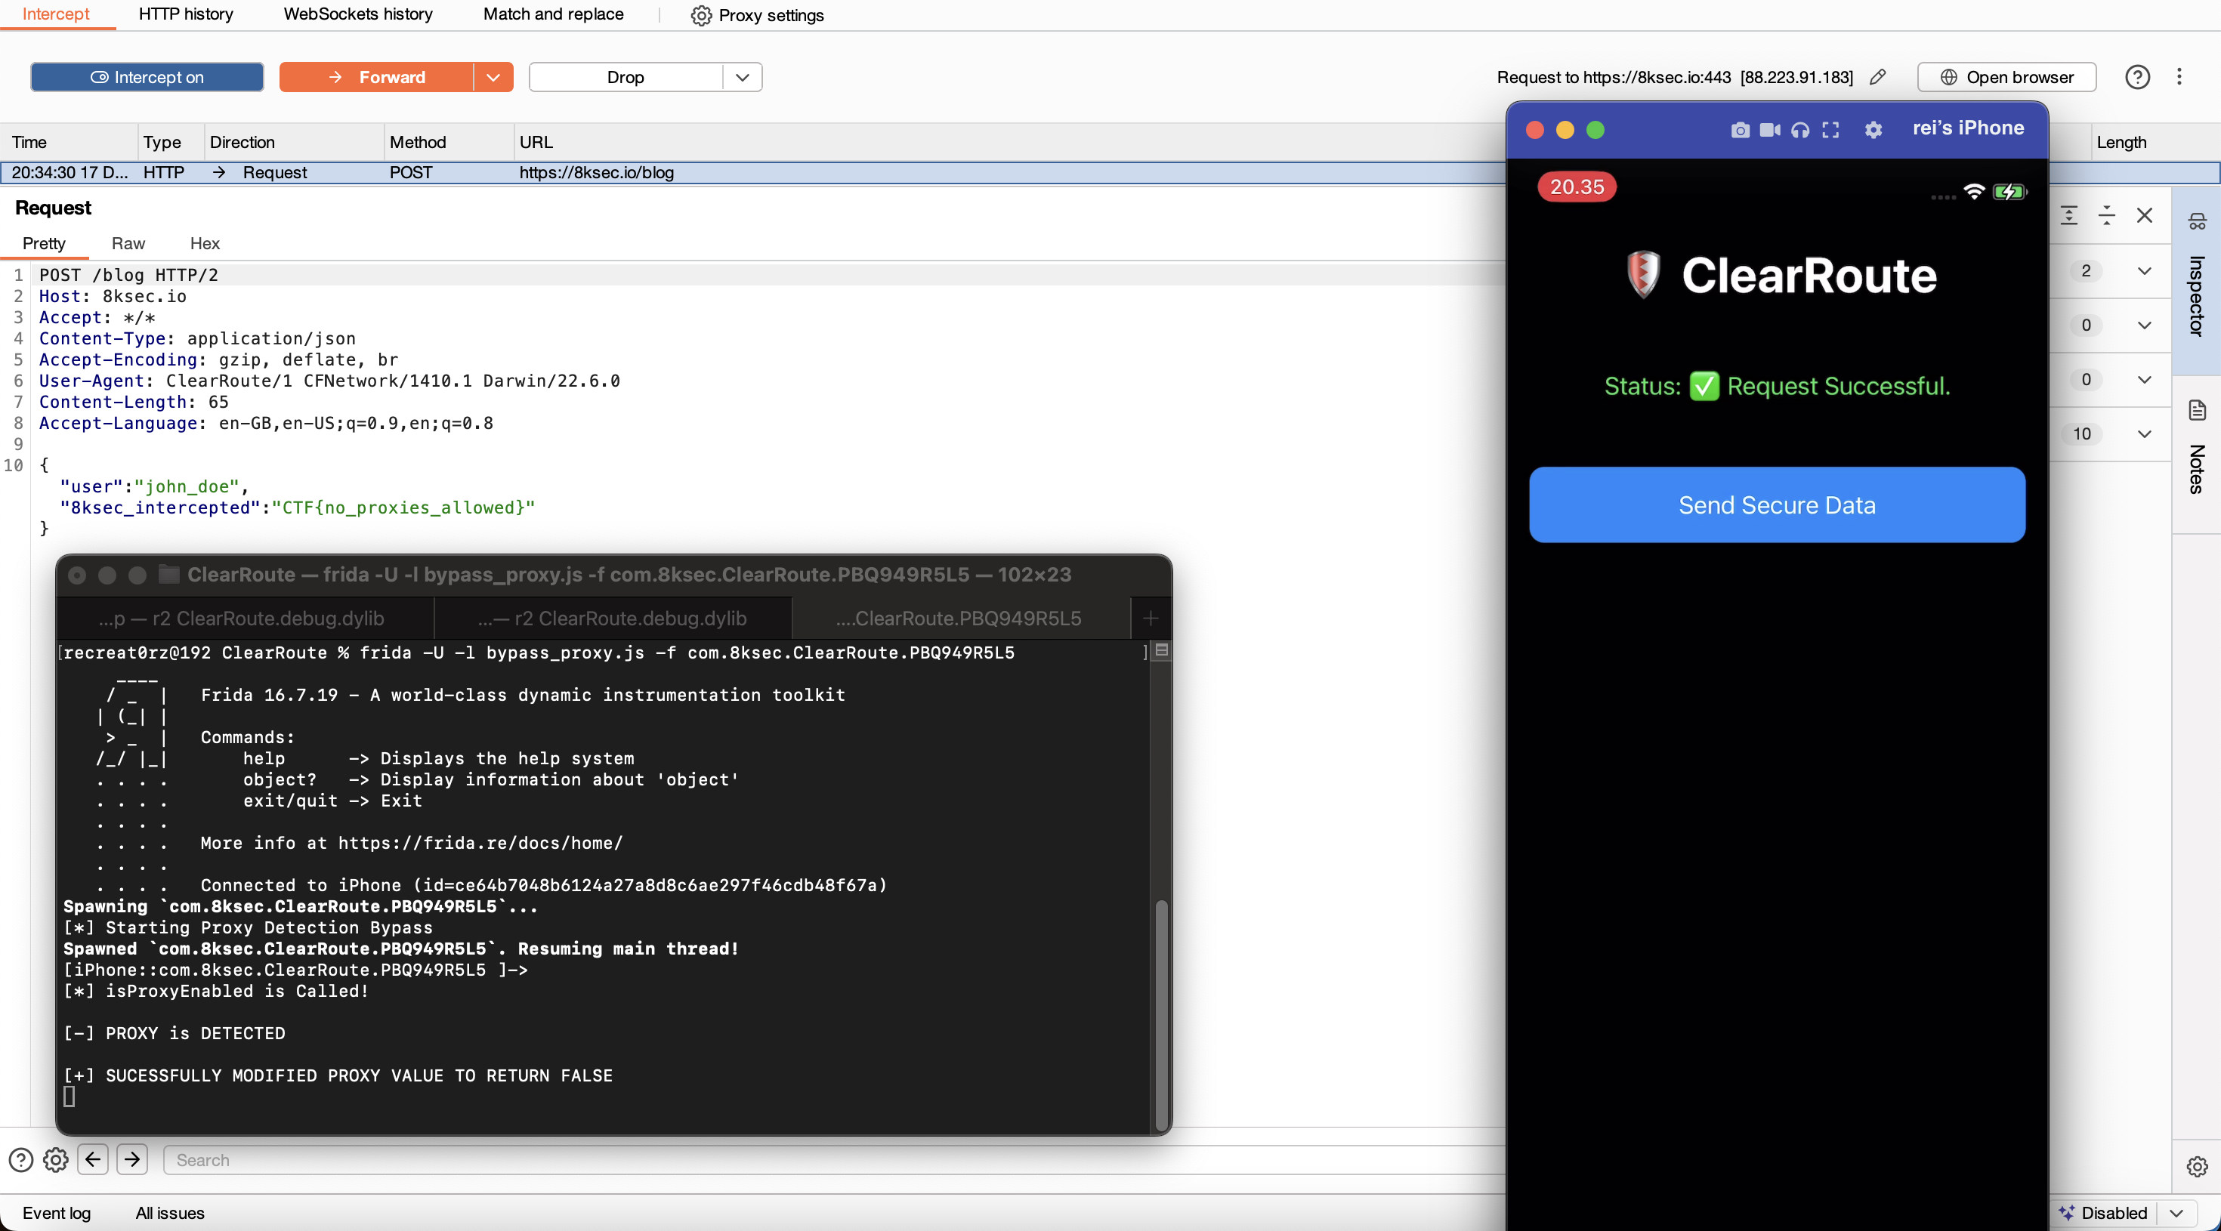The height and width of the screenshot is (1231, 2221).
Task: Tap the Send Secure Data button
Action: pos(1776,505)
